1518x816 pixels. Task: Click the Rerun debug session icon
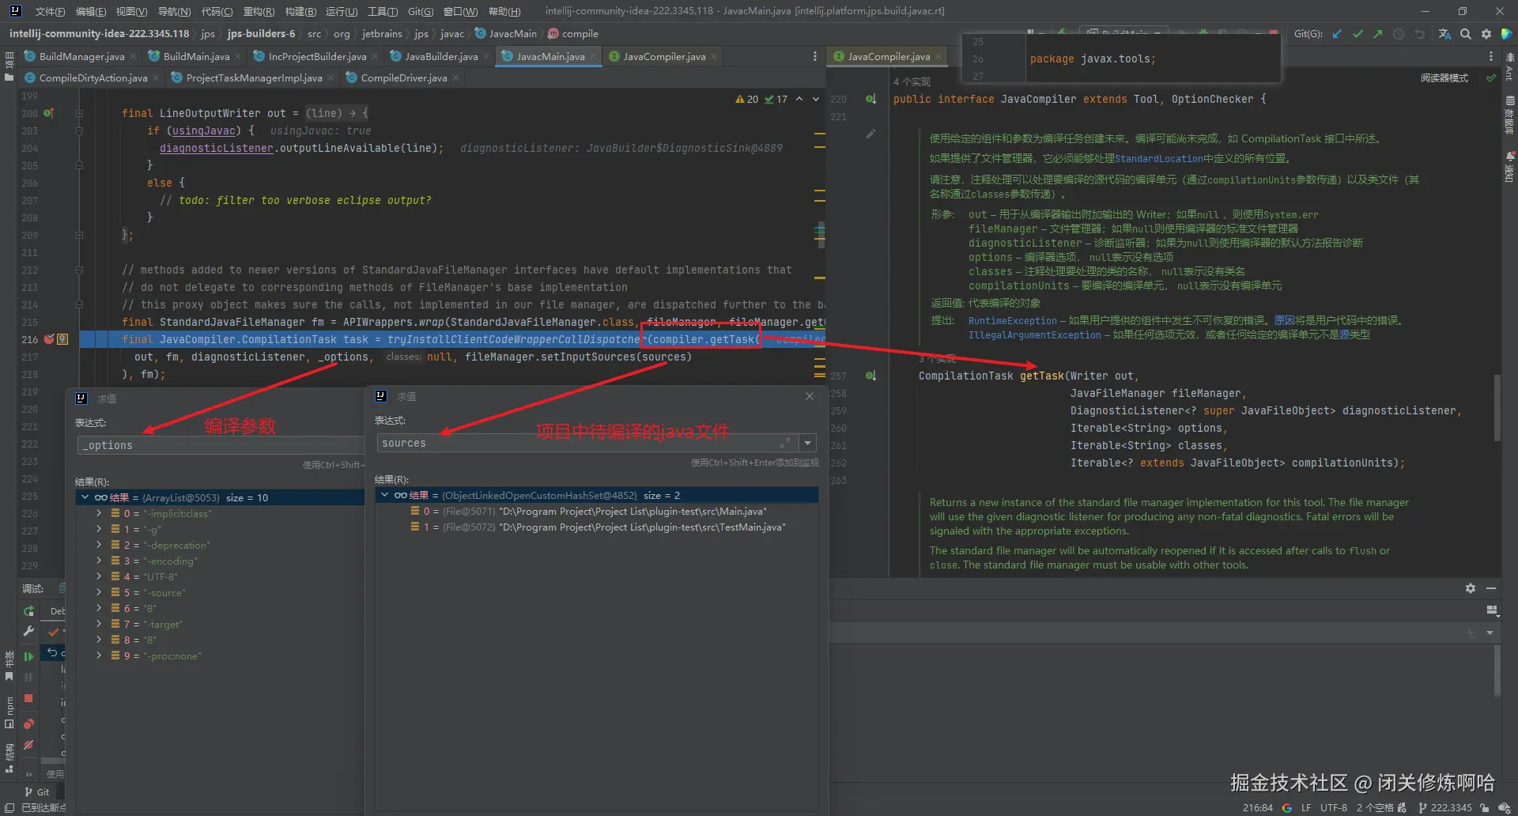coord(28,610)
